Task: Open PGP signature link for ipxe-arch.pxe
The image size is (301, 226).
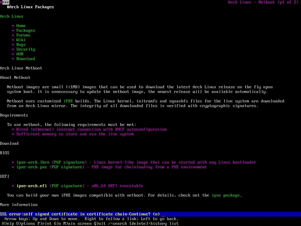Action: 67,167
